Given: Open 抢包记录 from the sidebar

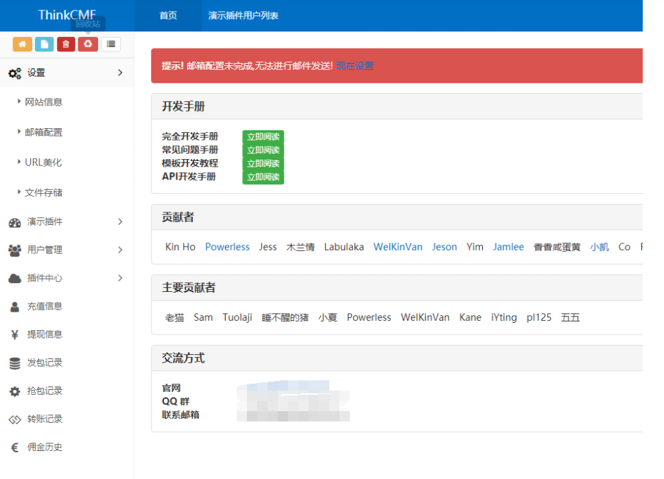Looking at the screenshot, I should pyautogui.click(x=45, y=391).
